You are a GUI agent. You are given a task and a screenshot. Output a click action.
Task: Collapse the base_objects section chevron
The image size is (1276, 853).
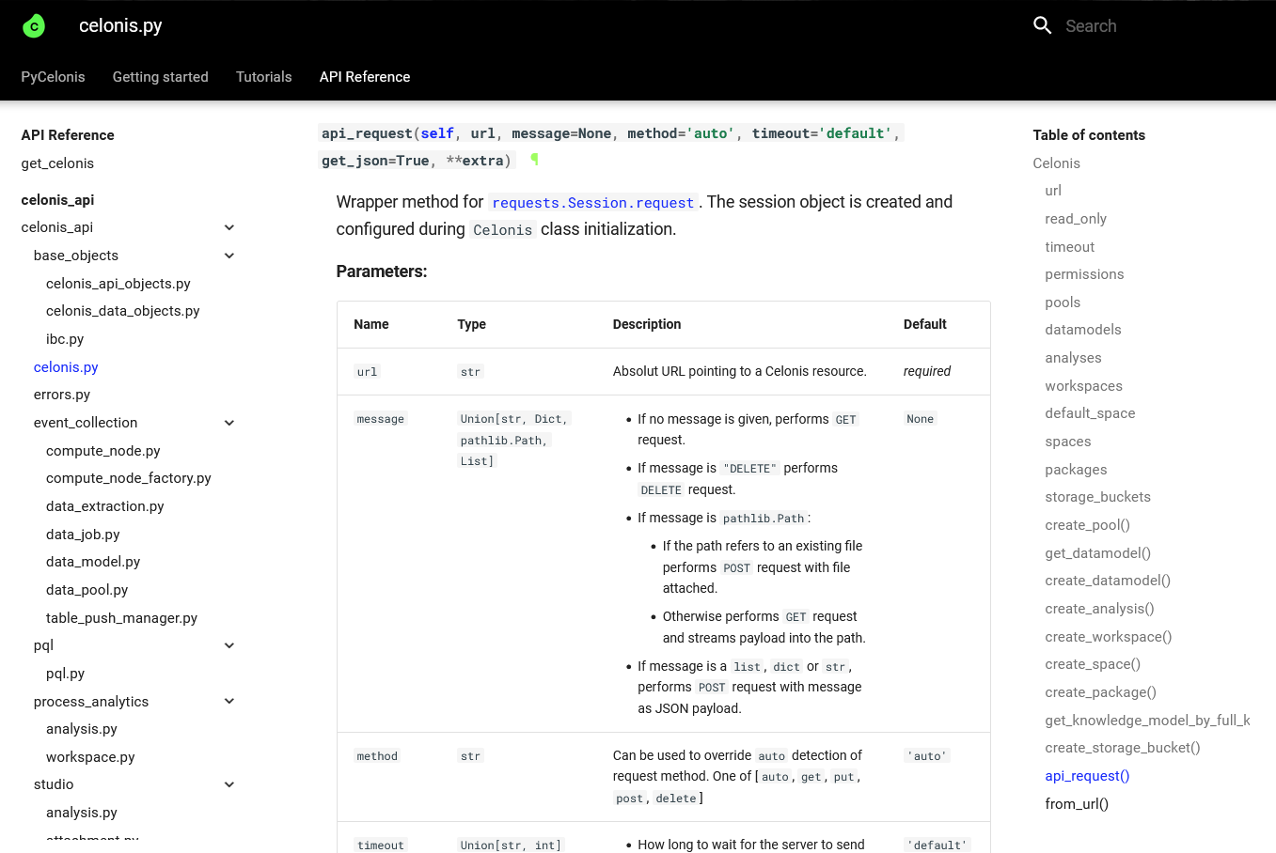(229, 256)
